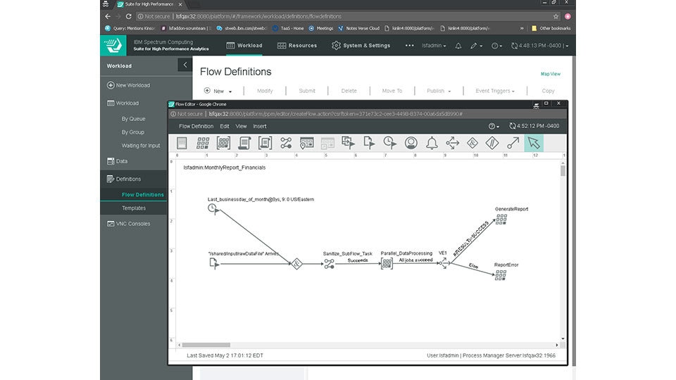Click the canvas horizontal scrollbar thumb

[x=206, y=345]
